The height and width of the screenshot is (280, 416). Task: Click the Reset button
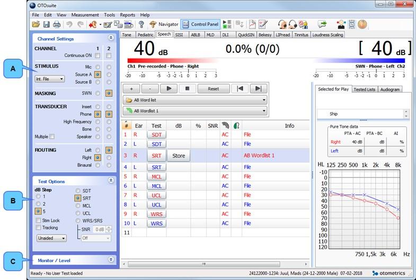coord(214,89)
